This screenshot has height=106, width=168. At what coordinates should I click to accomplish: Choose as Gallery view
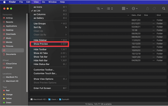point(49,18)
